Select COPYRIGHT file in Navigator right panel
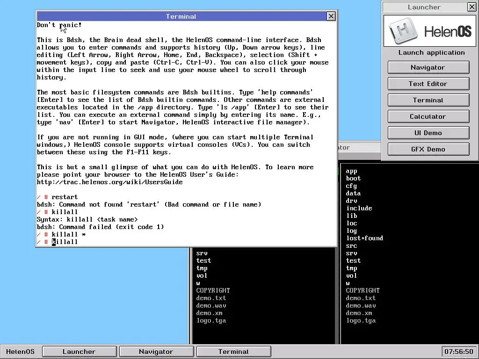The height and width of the screenshot is (359, 479). 363,291
